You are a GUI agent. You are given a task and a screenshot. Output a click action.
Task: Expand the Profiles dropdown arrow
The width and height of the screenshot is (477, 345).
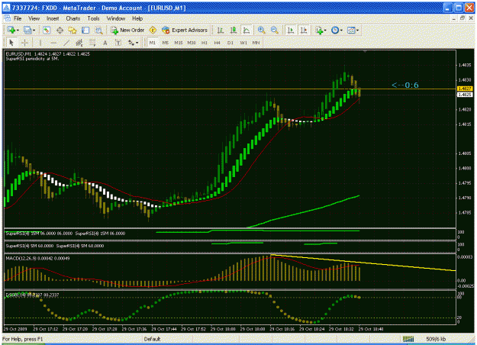[x=34, y=31]
